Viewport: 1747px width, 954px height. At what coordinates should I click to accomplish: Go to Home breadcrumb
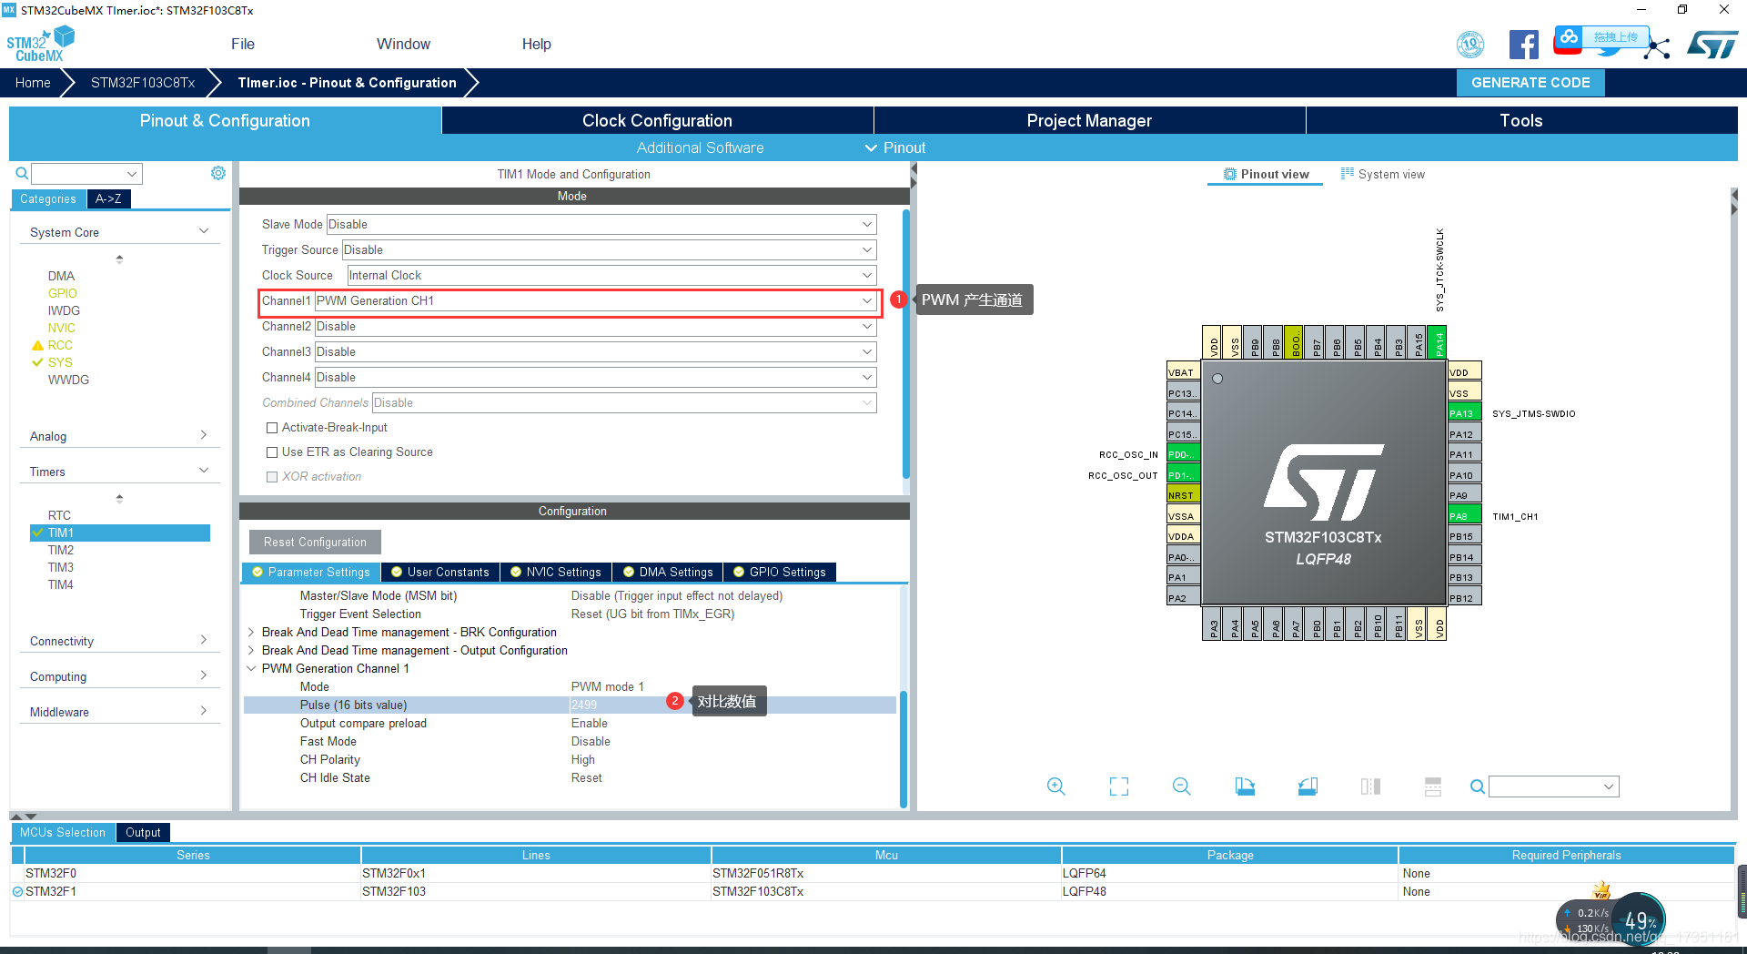pyautogui.click(x=33, y=83)
